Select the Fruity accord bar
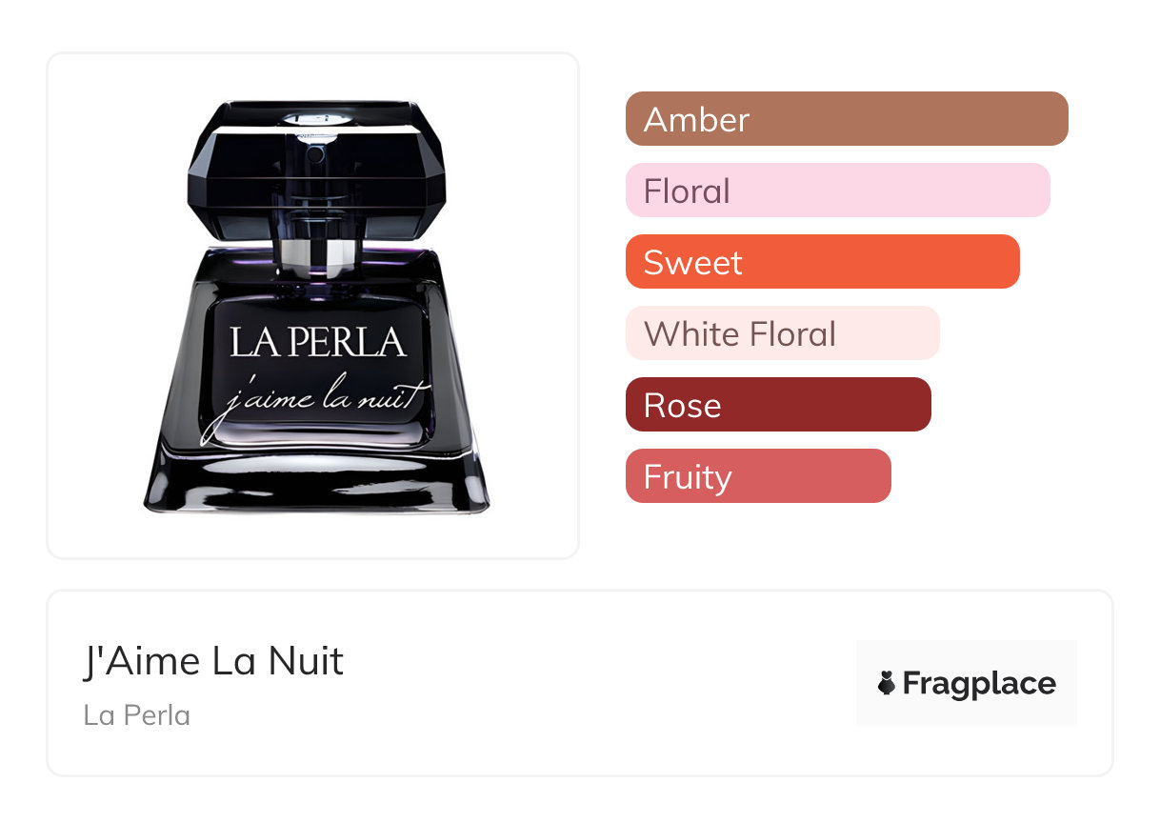 pos(757,476)
